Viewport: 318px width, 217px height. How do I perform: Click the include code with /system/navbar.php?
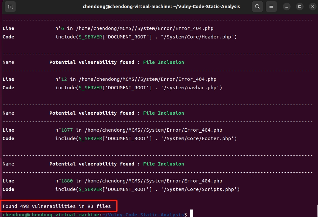(x=139, y=88)
